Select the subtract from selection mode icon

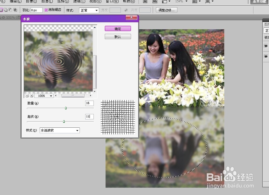coord(10,10)
